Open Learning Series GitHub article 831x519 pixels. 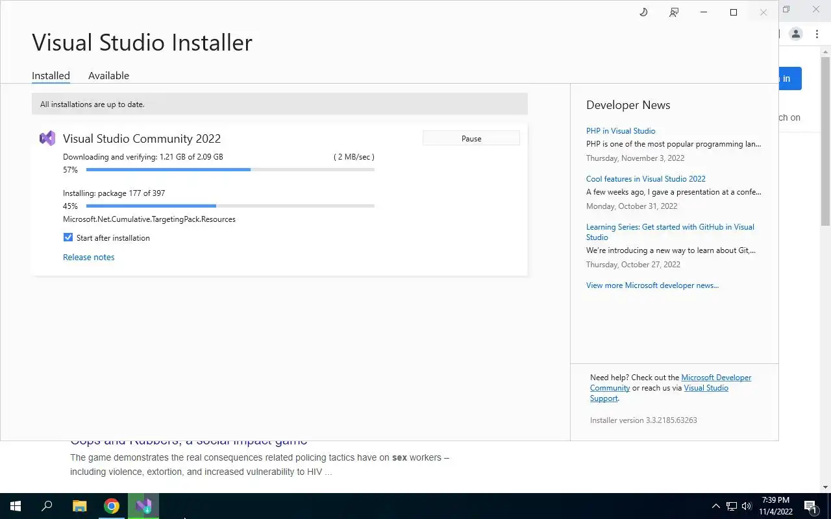click(670, 232)
